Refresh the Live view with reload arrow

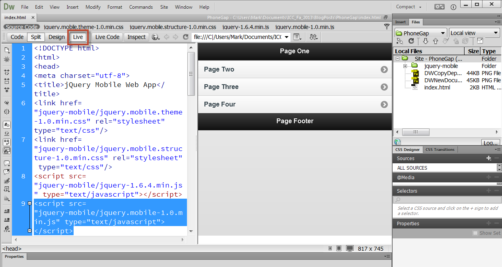pyautogui.click(x=185, y=37)
